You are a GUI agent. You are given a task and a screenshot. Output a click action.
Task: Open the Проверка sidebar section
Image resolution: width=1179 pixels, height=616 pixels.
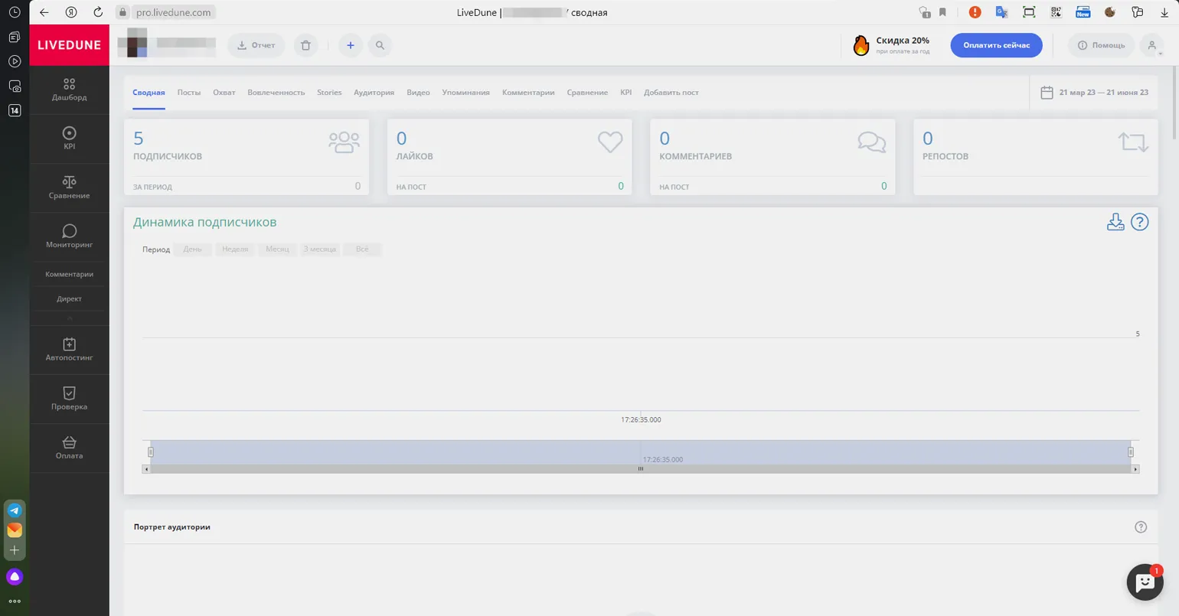tap(69, 399)
